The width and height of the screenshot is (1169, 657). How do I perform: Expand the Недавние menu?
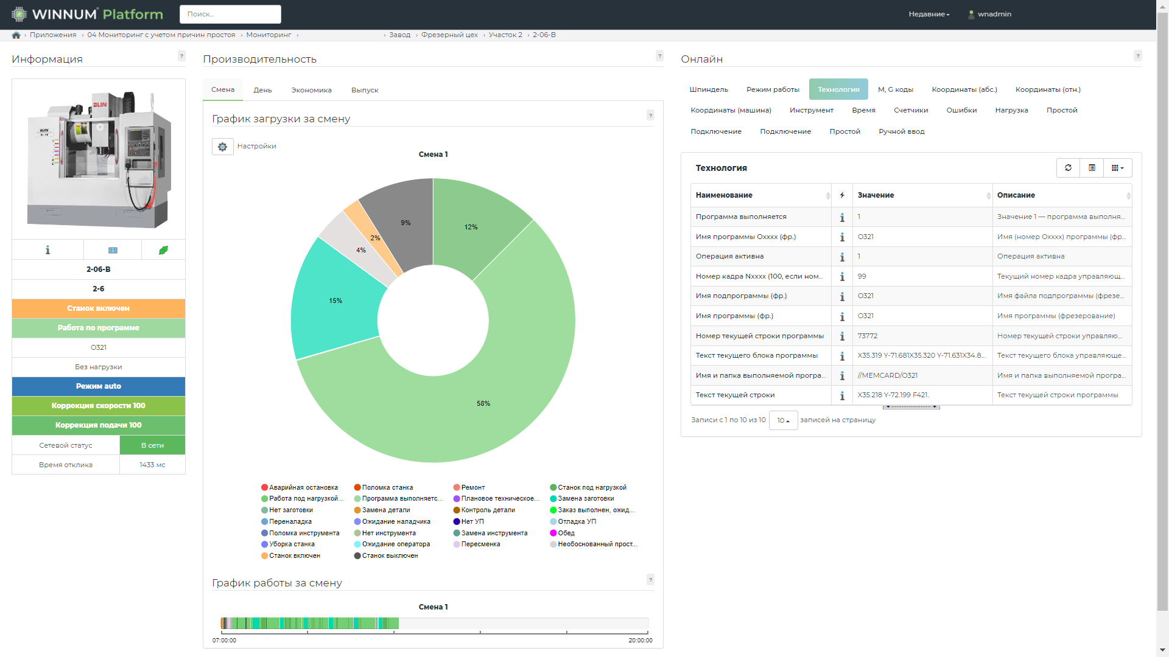[x=929, y=14]
